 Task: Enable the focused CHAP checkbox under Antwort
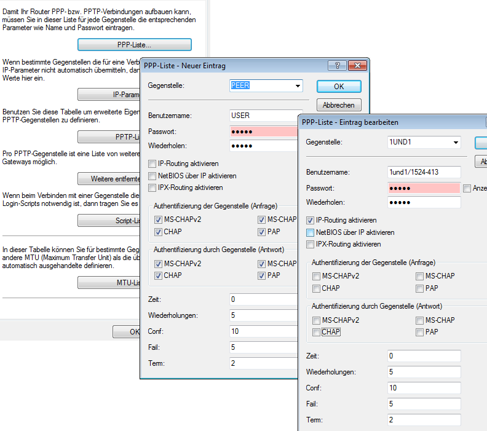pos(317,333)
